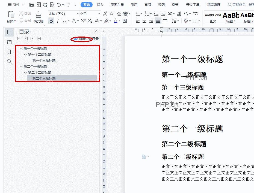
Task: Click the bulleted list icon
Action: pos(138,14)
